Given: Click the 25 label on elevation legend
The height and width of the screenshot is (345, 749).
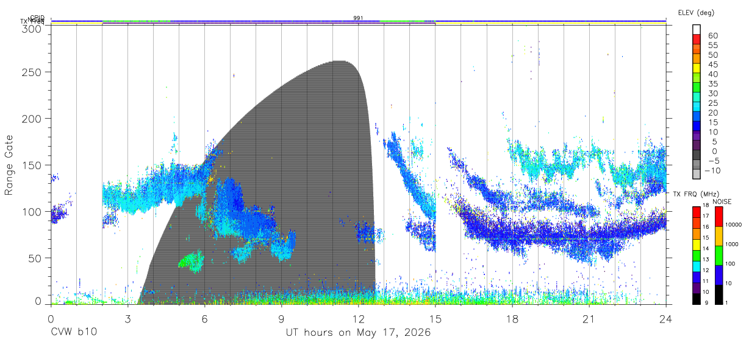Looking at the screenshot, I should coord(712,103).
